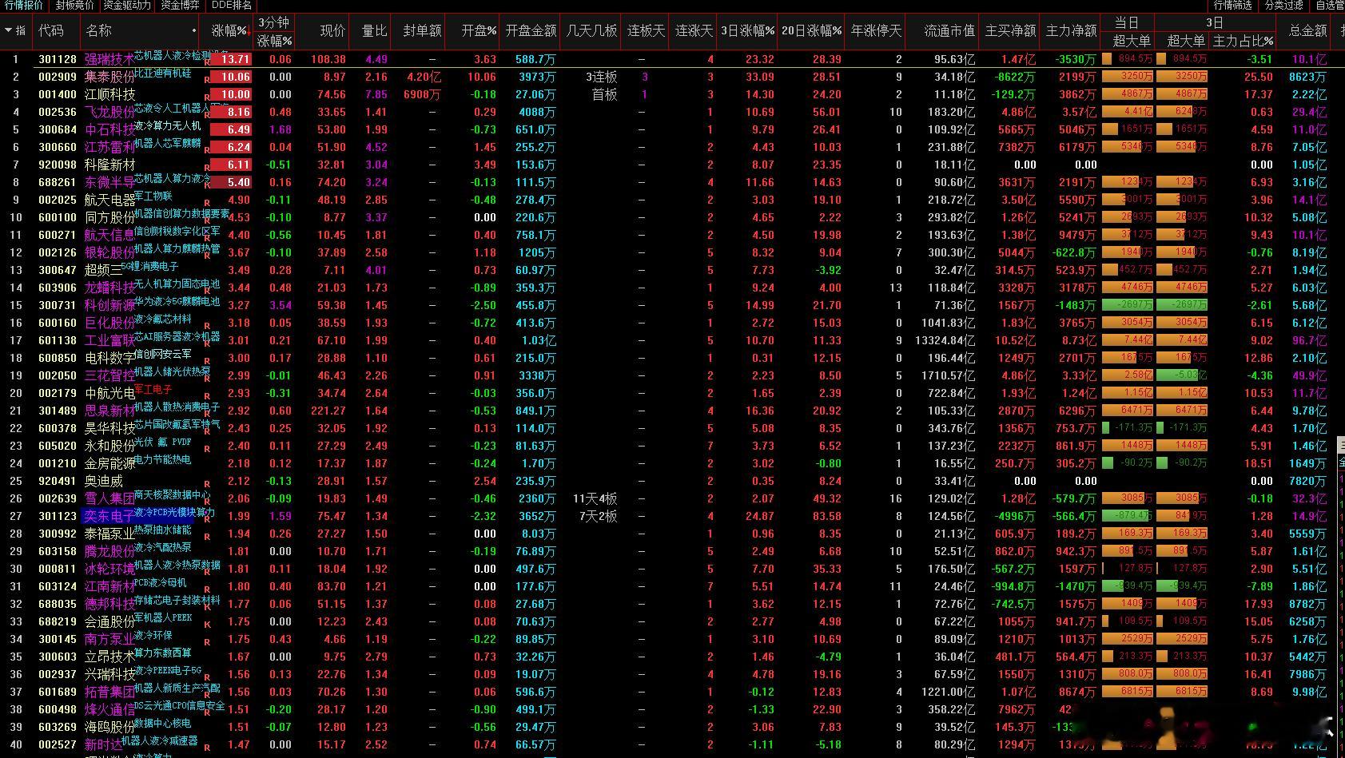Viewport: 1345px width, 758px height.
Task: Click the highlighted 奕东电子 name
Action: [x=109, y=516]
